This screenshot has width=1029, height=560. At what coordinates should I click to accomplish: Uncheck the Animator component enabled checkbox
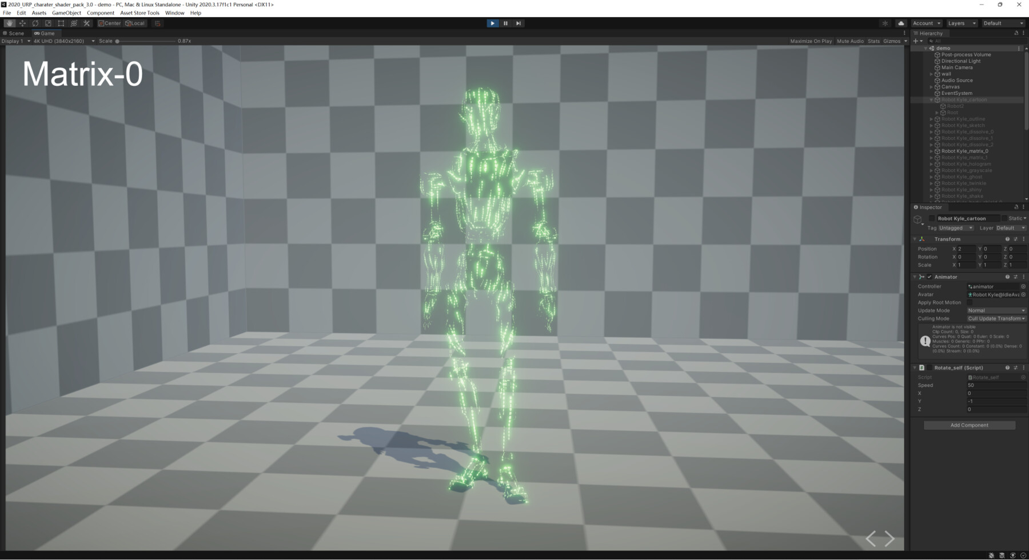coord(930,277)
